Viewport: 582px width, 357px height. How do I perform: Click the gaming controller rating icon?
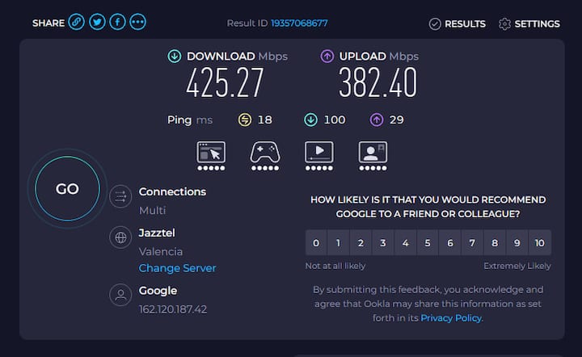click(265, 156)
